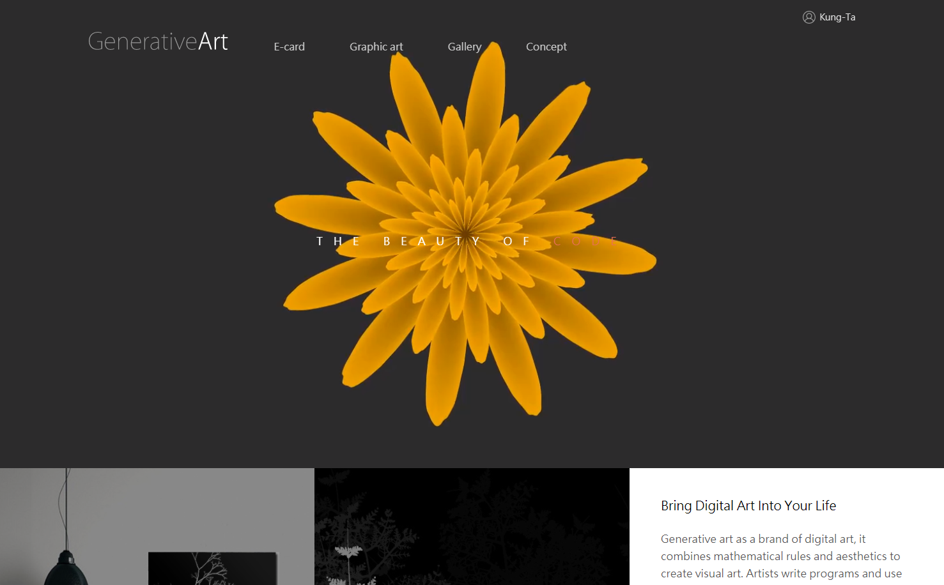Image resolution: width=944 pixels, height=585 pixels.
Task: Click the white 'Art' part of the logo
Action: (x=213, y=41)
